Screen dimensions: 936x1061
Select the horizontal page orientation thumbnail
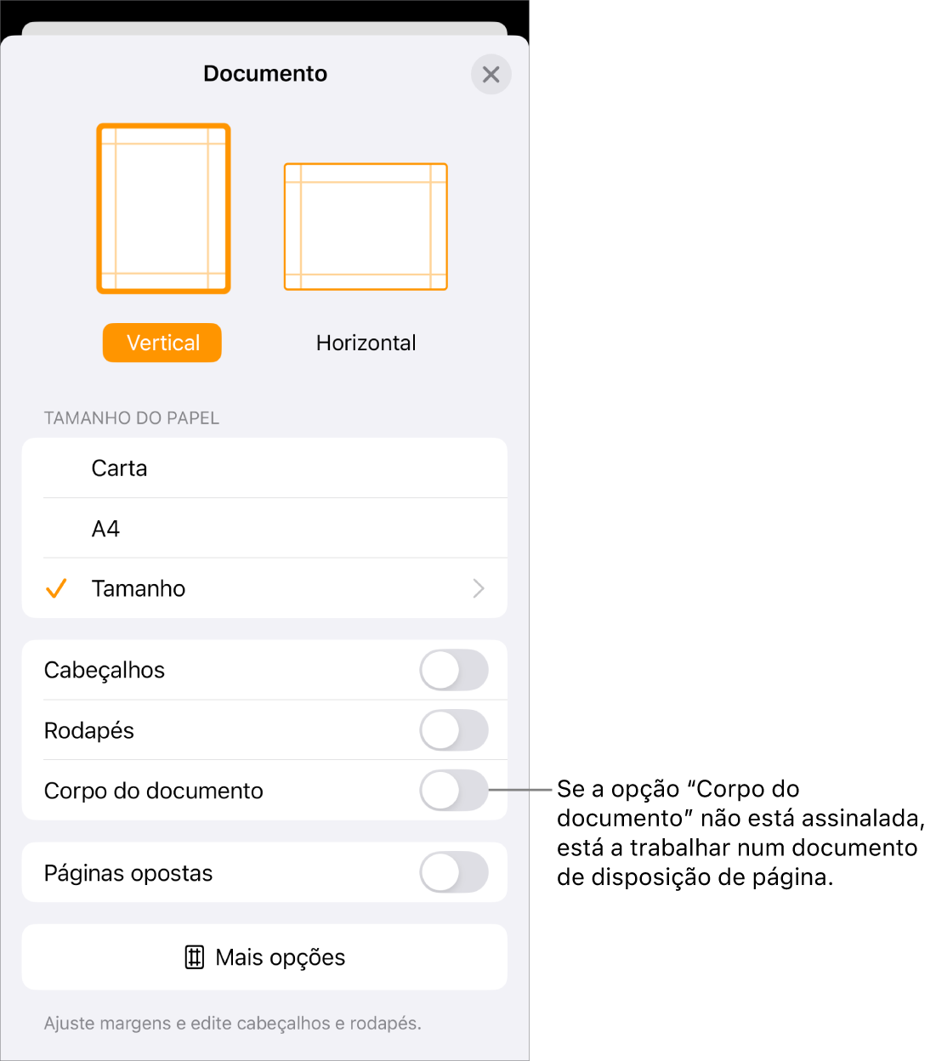366,227
